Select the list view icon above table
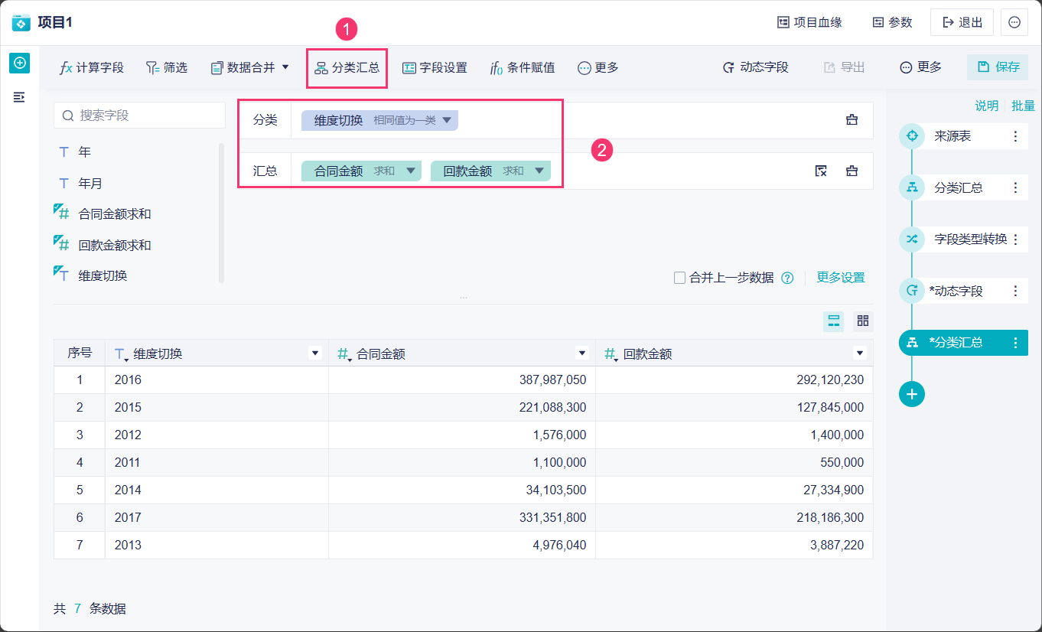This screenshot has height=632, width=1042. [834, 321]
